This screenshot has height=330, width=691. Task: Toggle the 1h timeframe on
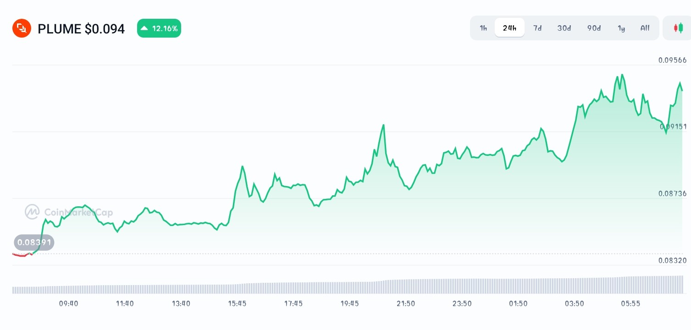pyautogui.click(x=483, y=28)
